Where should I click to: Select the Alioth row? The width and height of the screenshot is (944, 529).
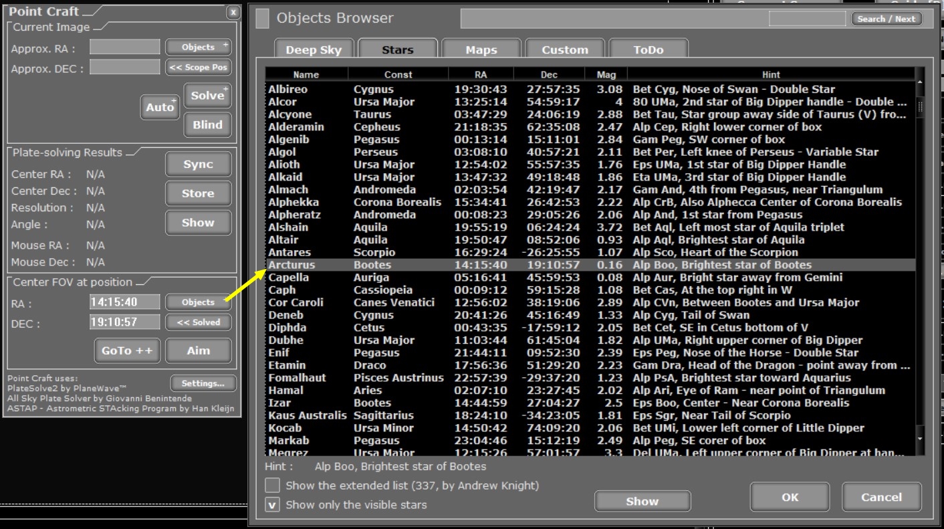pos(590,165)
